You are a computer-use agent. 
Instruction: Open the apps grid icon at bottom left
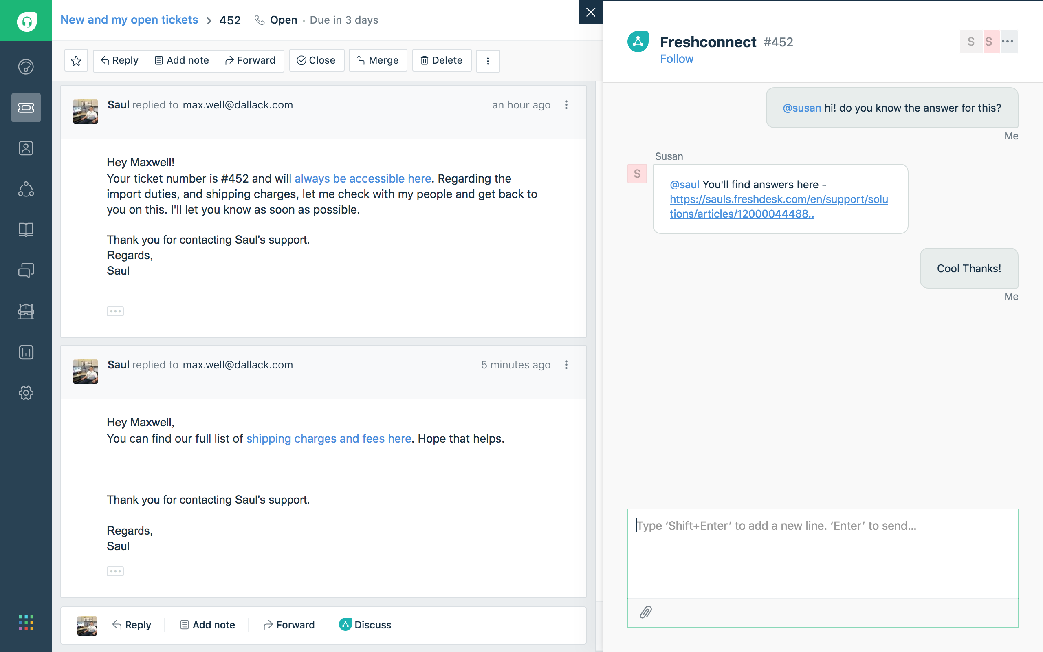point(26,622)
